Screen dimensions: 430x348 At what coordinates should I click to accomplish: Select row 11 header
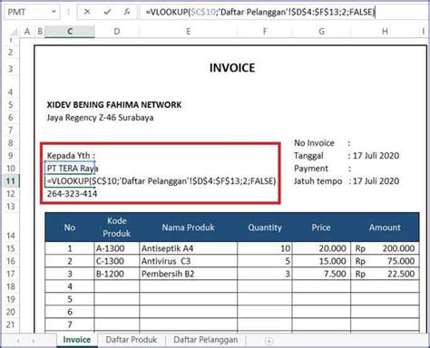11,181
